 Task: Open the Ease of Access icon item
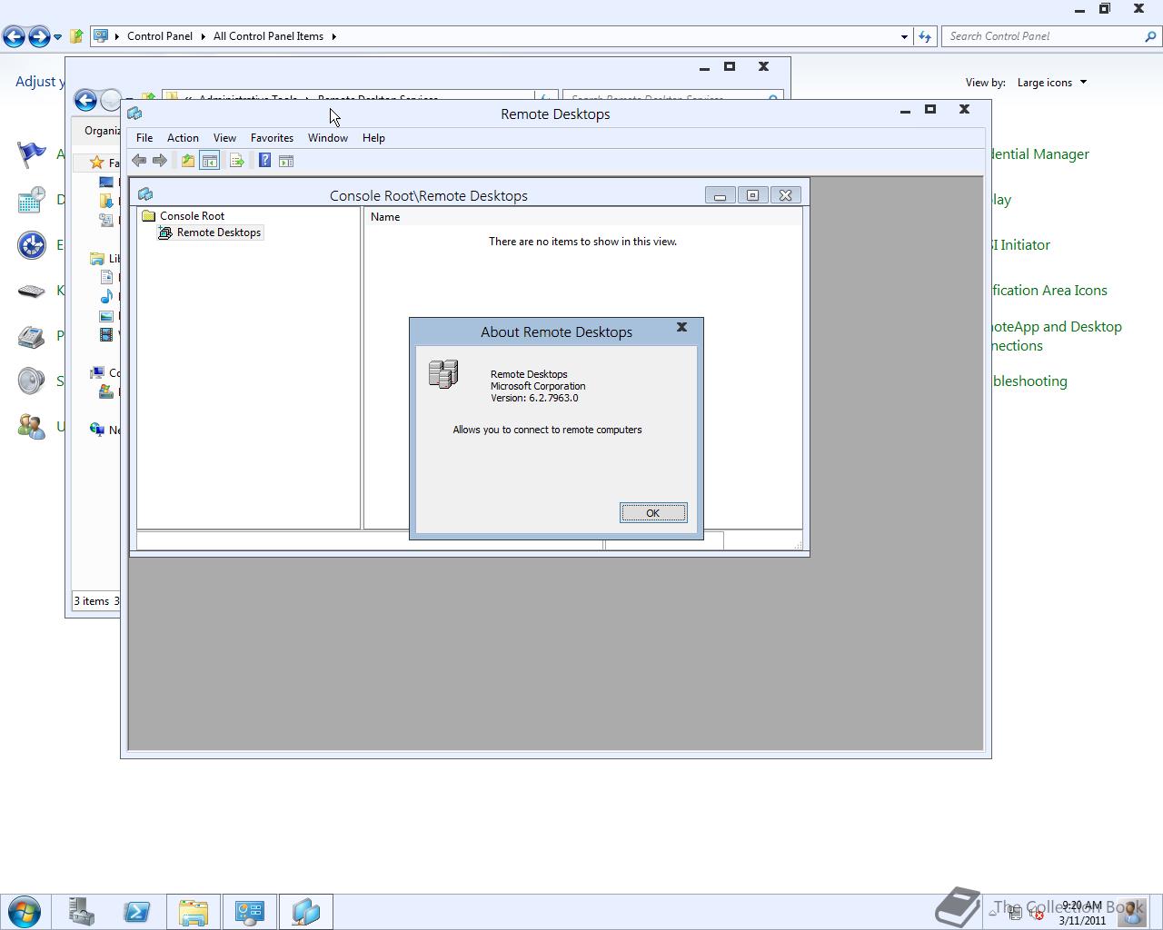click(x=31, y=245)
